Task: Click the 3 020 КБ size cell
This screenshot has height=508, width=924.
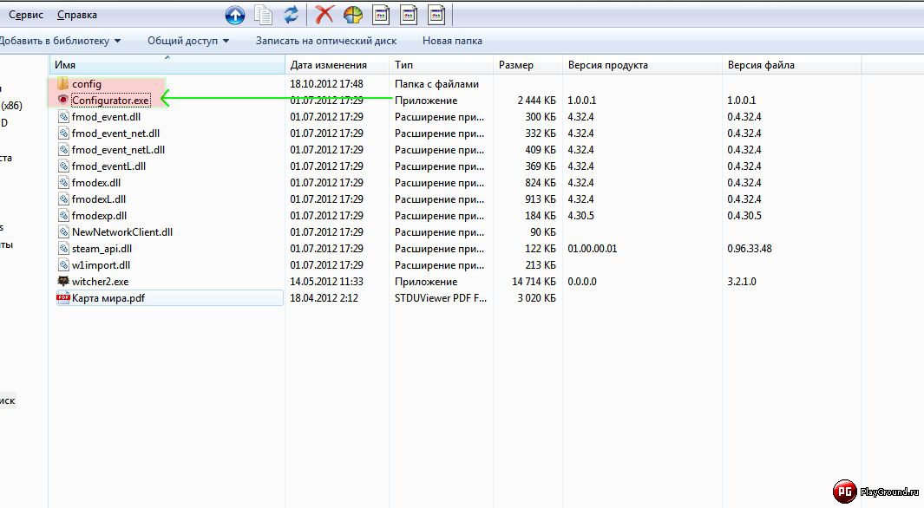Action: (x=537, y=298)
